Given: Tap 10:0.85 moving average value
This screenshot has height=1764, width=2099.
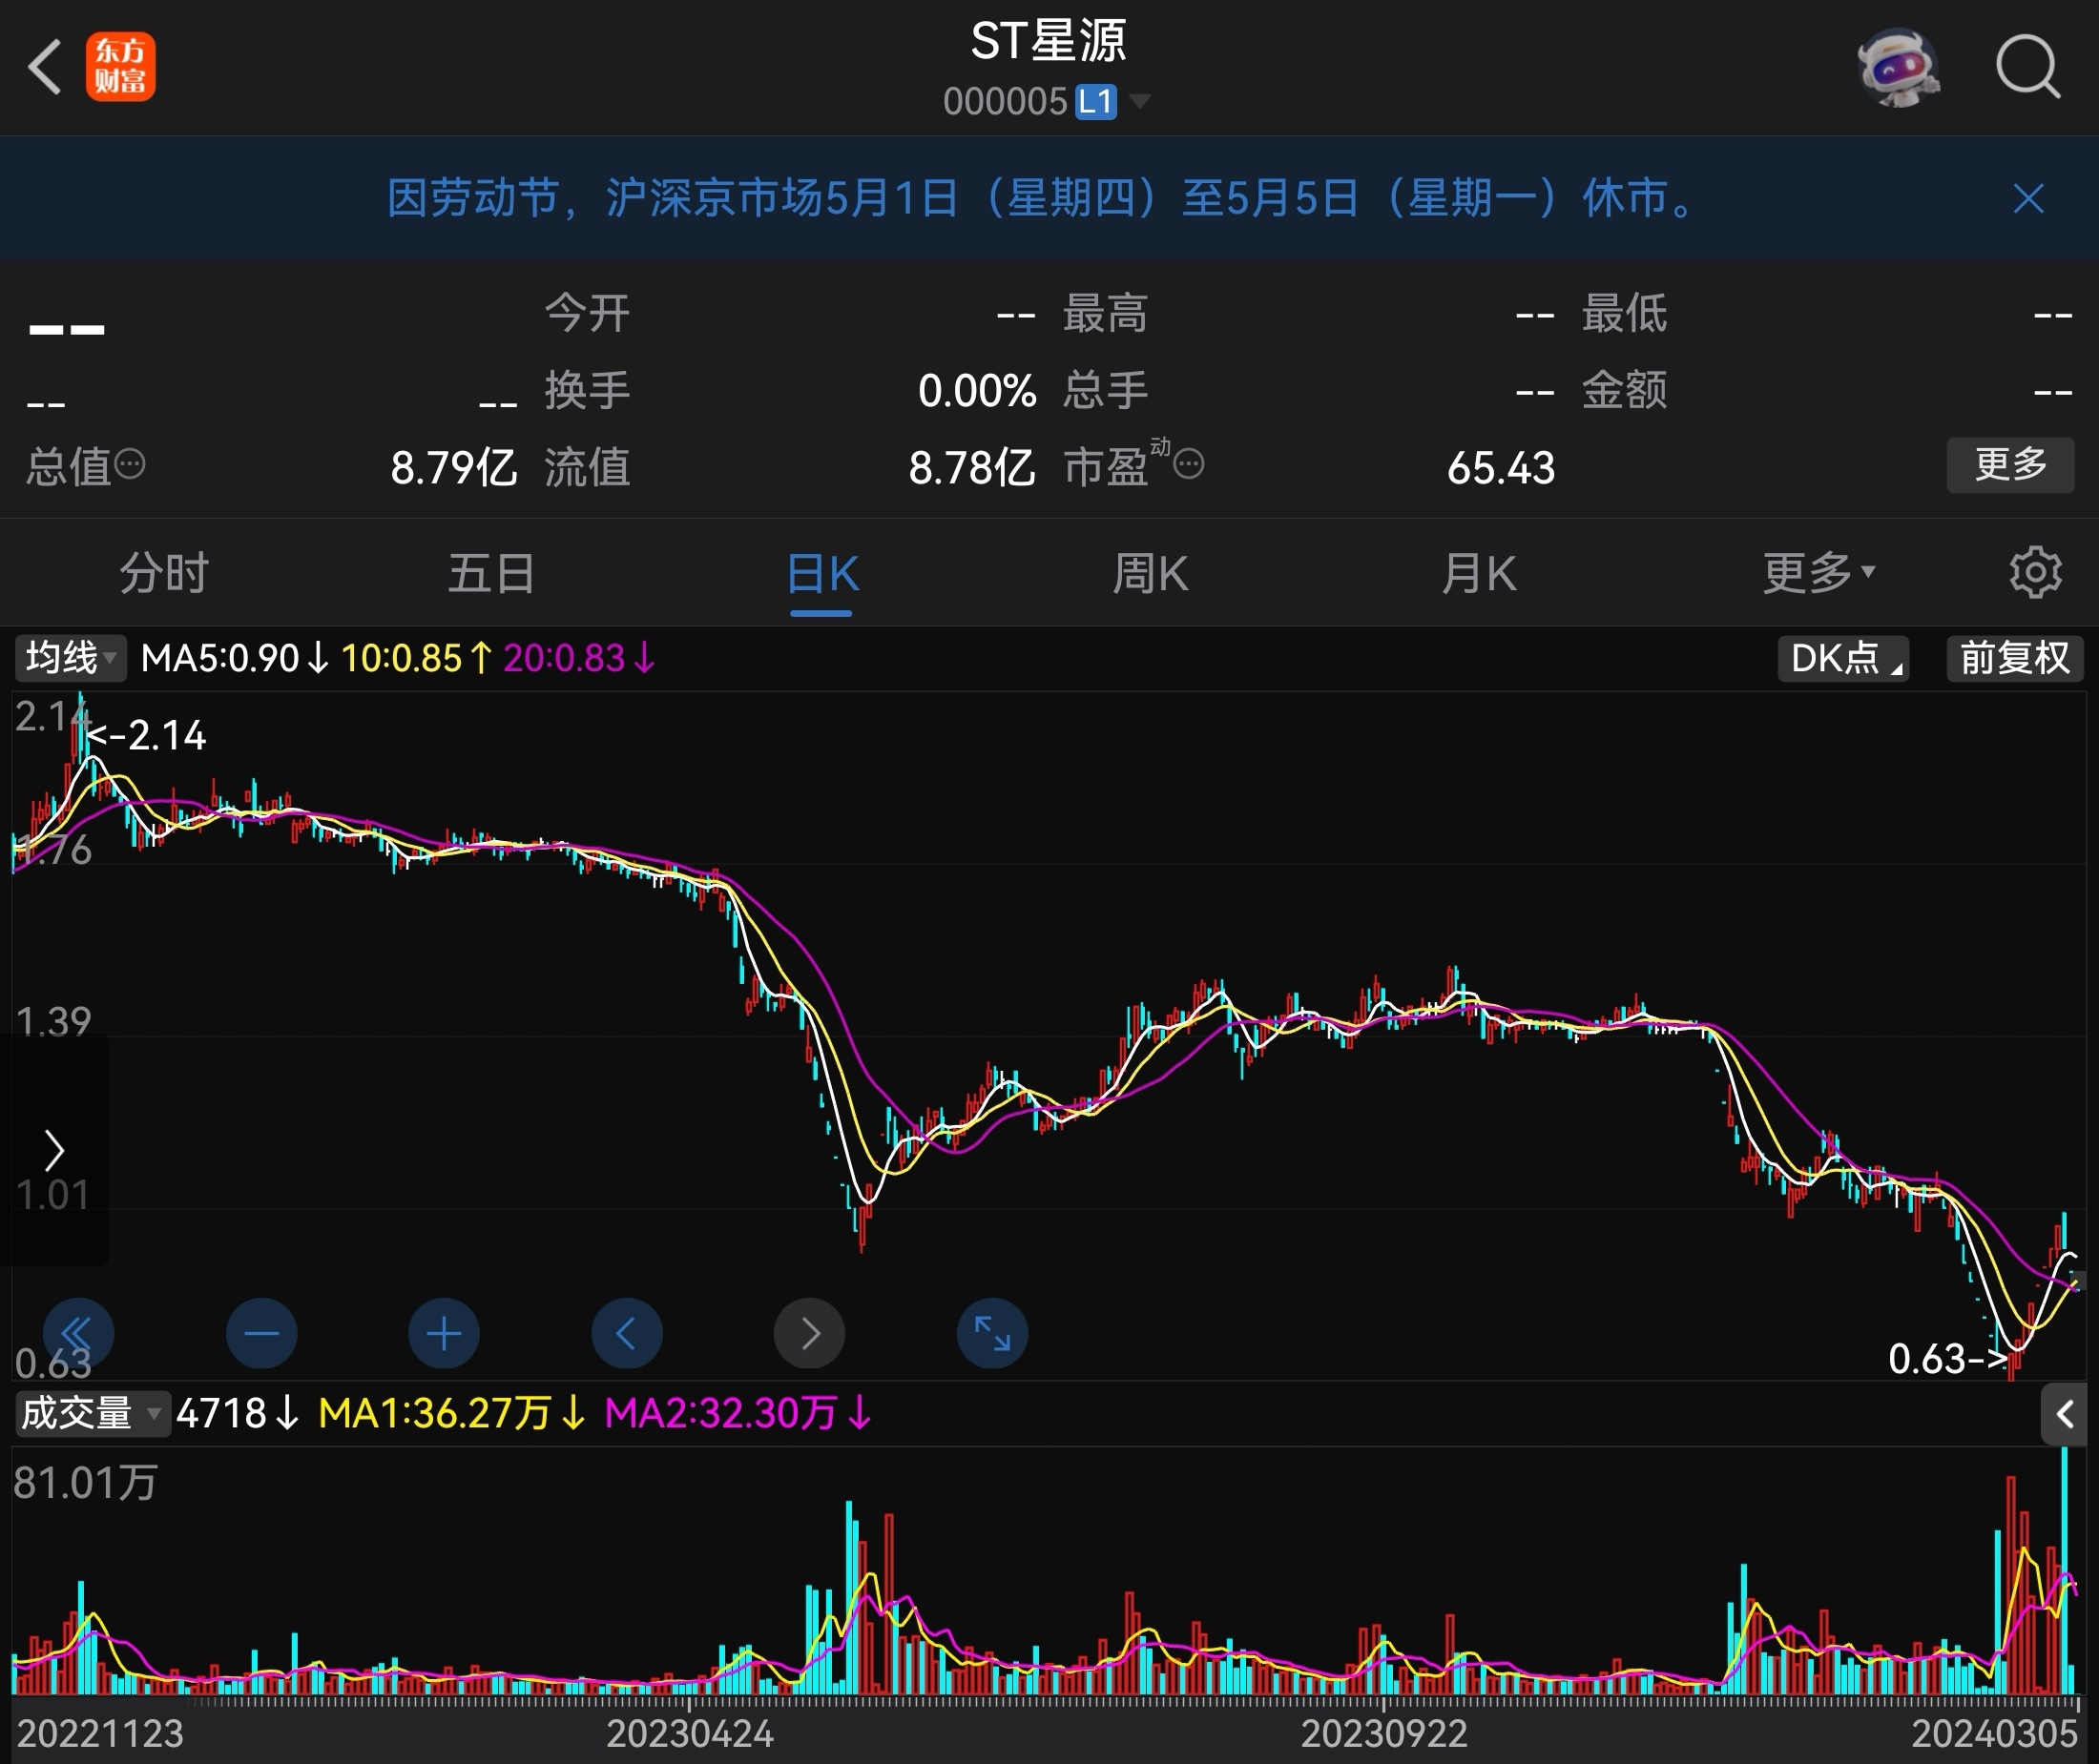Looking at the screenshot, I should (x=416, y=658).
